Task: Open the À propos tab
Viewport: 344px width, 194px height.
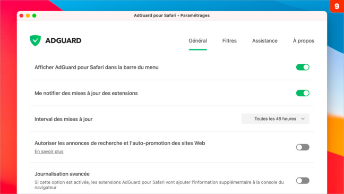Action: [x=304, y=41]
